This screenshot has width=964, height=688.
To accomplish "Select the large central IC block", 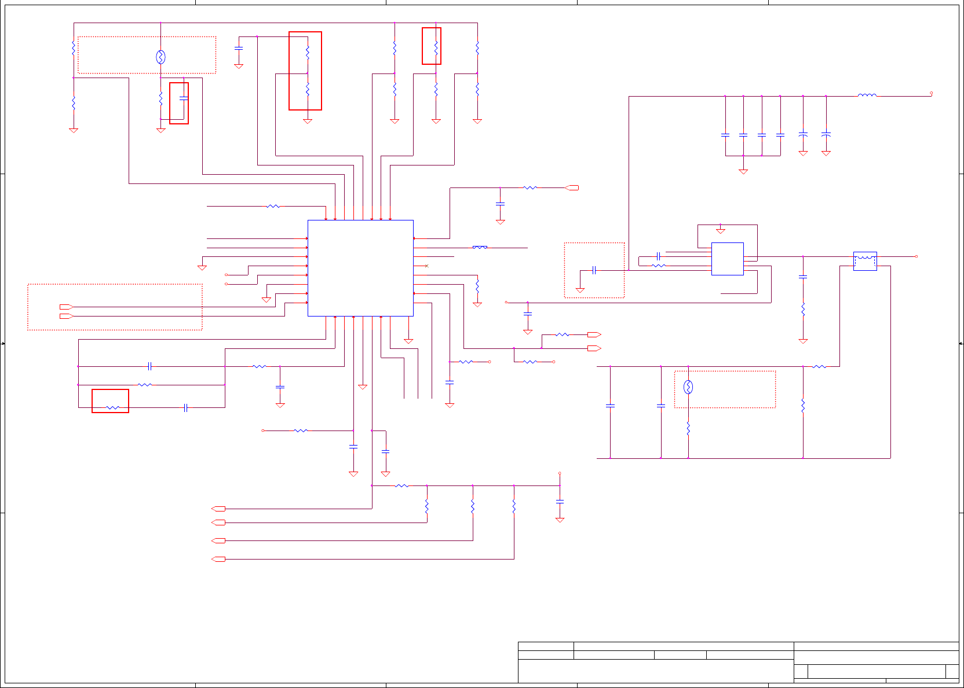I will click(x=360, y=268).
